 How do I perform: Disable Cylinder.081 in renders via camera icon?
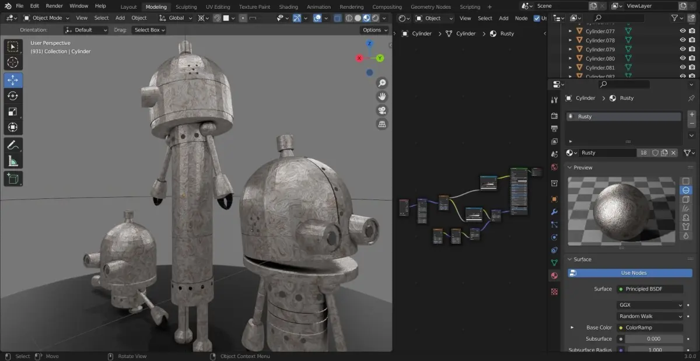tap(692, 68)
